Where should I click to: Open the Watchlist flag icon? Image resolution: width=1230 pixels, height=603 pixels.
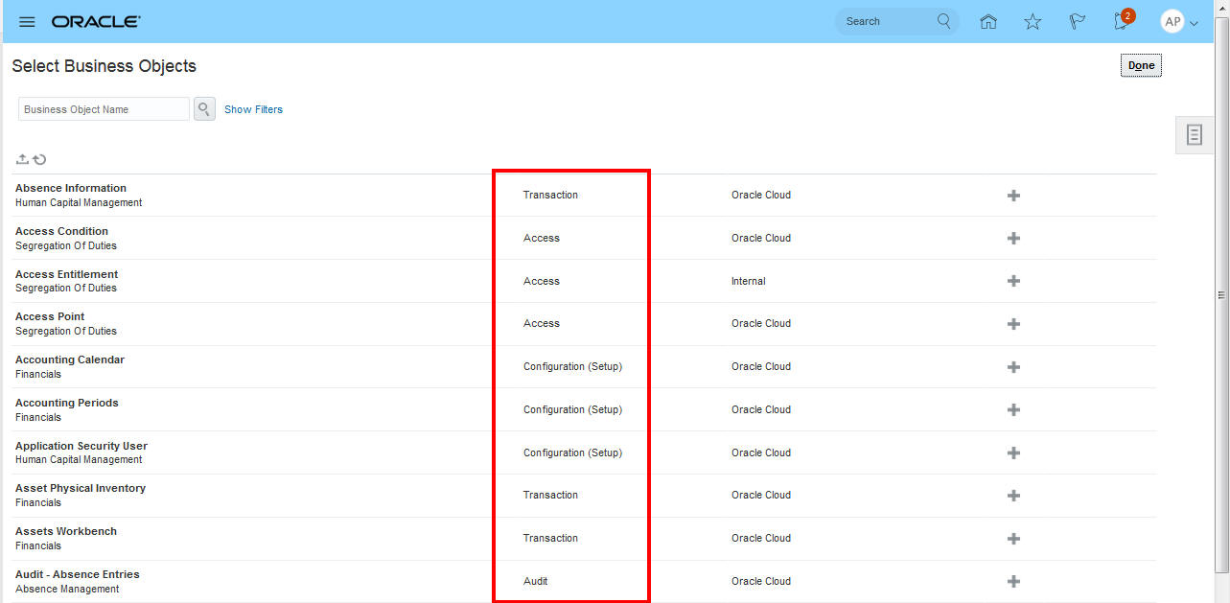[1078, 21]
